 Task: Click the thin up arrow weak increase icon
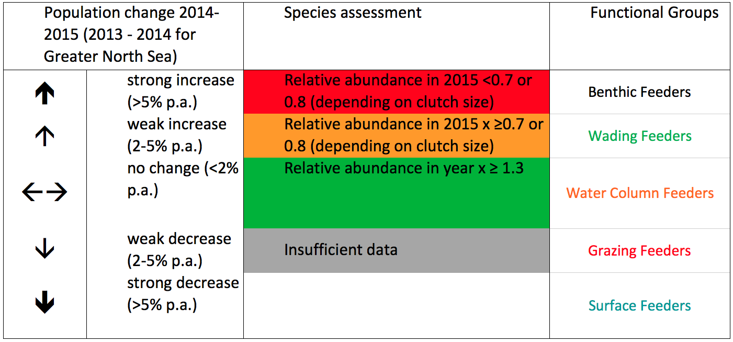[45, 137]
